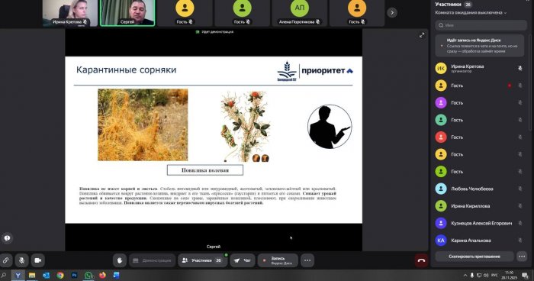Click the dodder field photo on slide
Screen dimensions: 534x281
point(143,124)
